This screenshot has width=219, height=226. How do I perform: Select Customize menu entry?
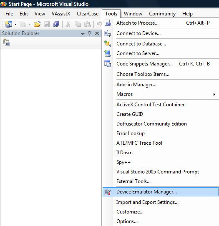click(x=161, y=212)
